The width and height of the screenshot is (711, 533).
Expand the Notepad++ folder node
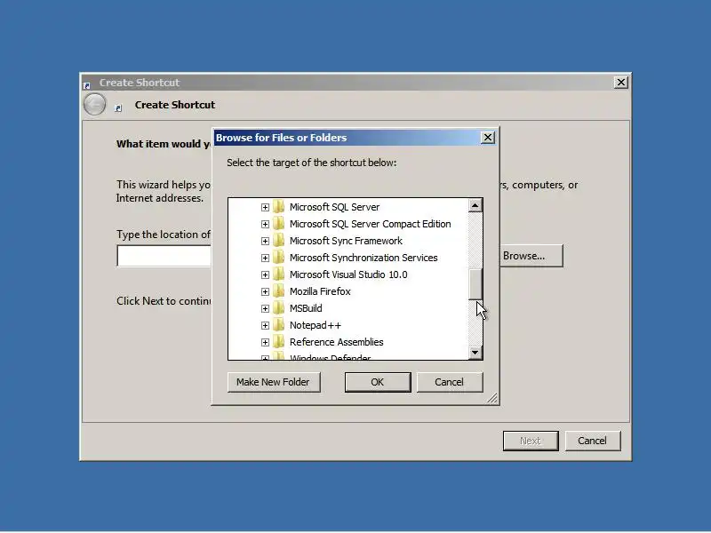tap(265, 326)
